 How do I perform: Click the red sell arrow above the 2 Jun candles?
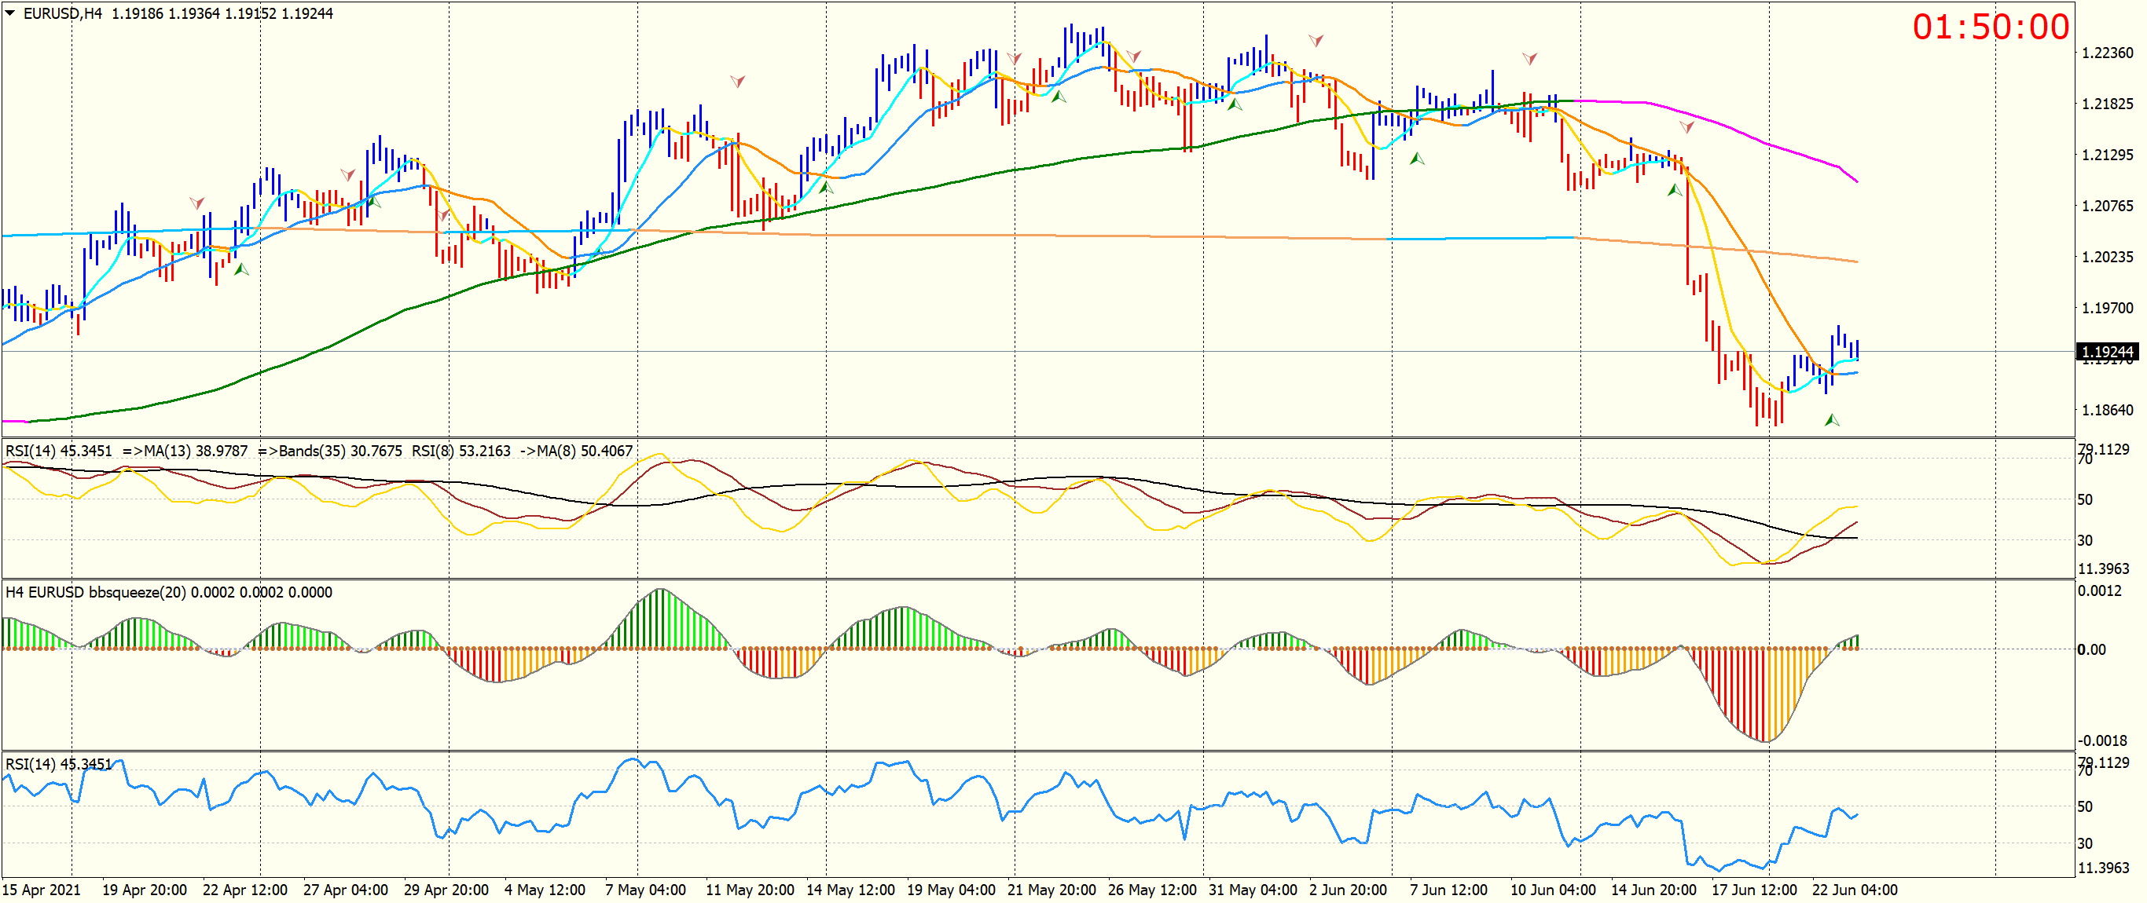point(1316,40)
